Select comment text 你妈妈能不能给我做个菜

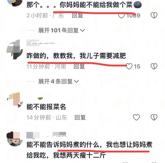96,5
